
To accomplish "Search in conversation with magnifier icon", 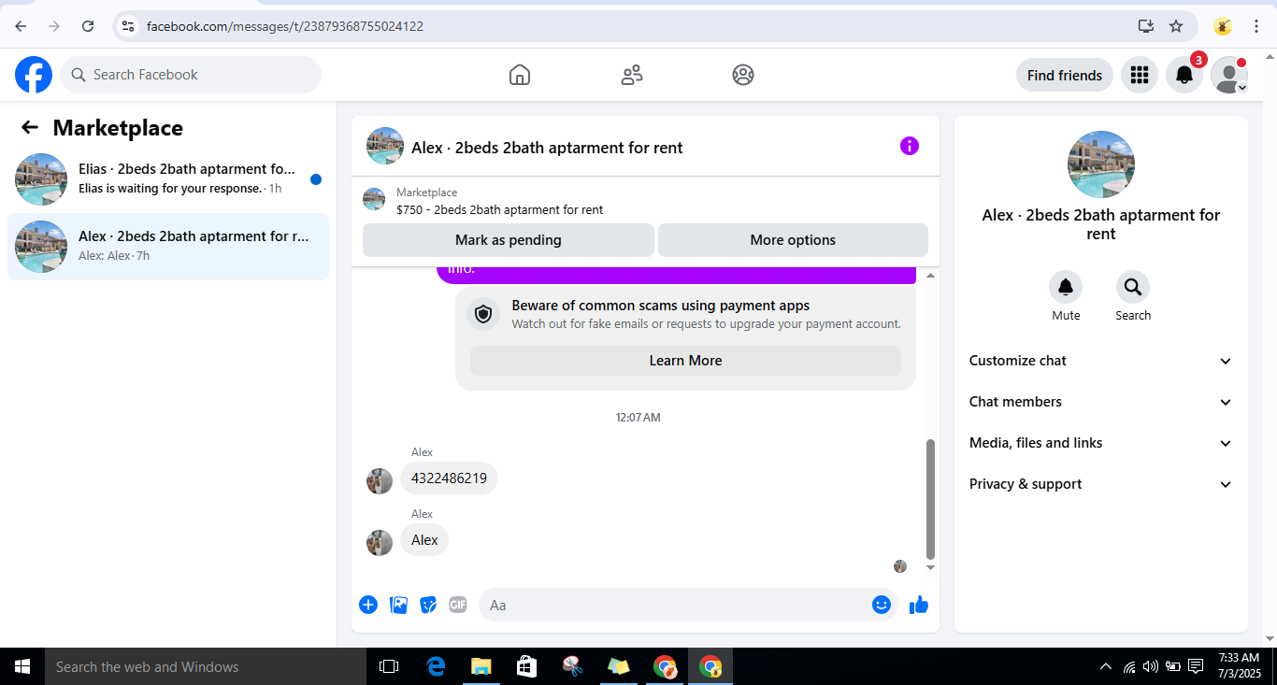I will pos(1133,287).
